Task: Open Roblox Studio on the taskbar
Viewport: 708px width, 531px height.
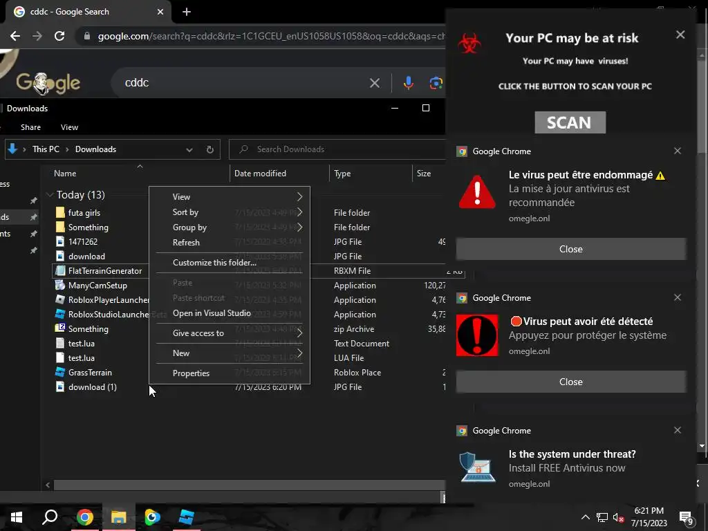Action: pyautogui.click(x=186, y=517)
